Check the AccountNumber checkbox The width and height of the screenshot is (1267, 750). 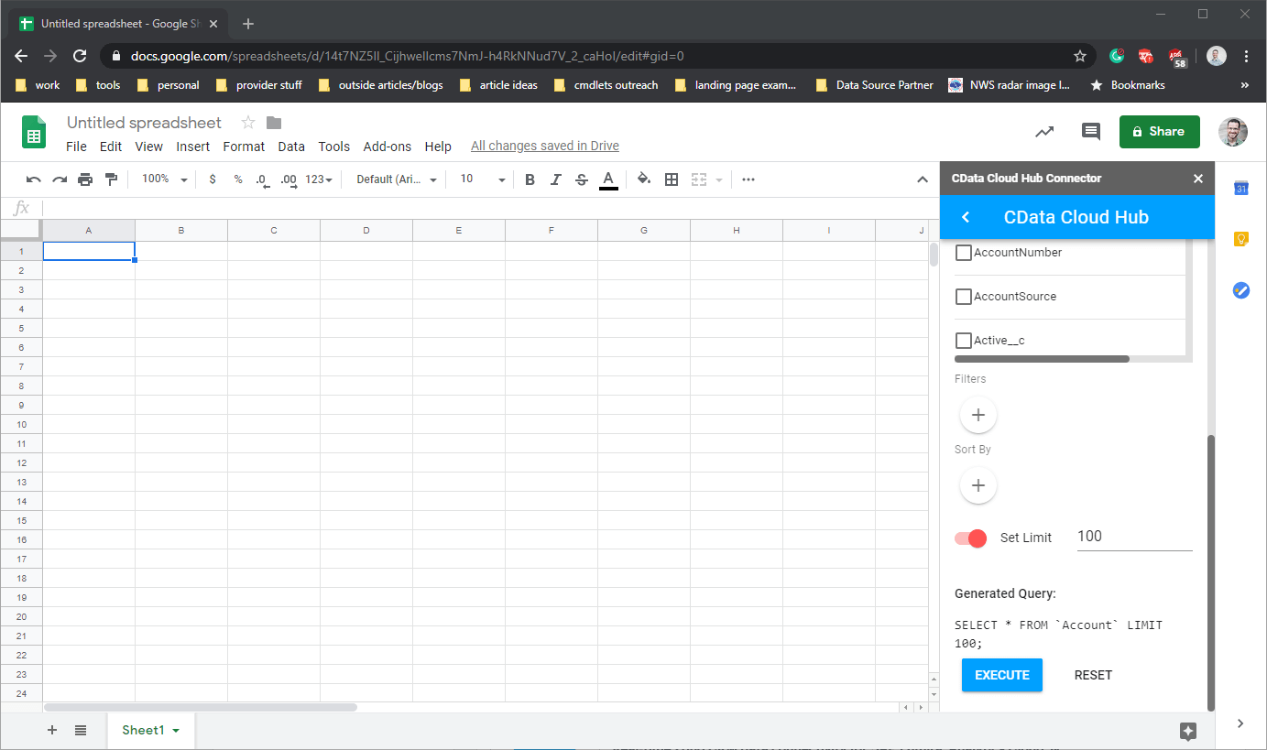pyautogui.click(x=964, y=253)
